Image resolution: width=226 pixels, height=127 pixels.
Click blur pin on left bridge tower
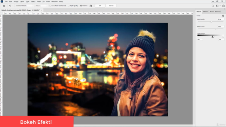tap(54, 60)
